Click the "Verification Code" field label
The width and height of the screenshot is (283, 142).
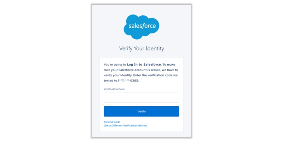114,89
